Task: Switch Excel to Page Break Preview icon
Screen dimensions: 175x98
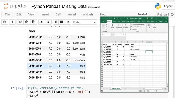Action: (148, 91)
